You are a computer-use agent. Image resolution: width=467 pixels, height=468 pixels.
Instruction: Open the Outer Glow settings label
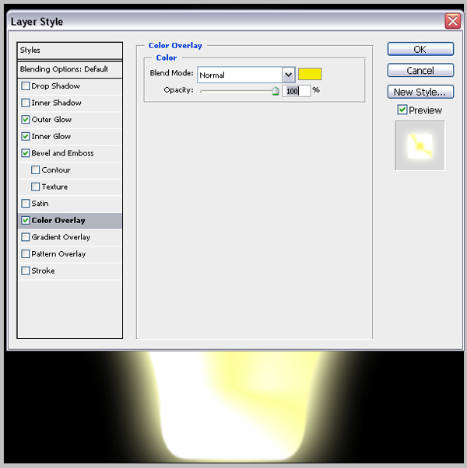click(51, 120)
